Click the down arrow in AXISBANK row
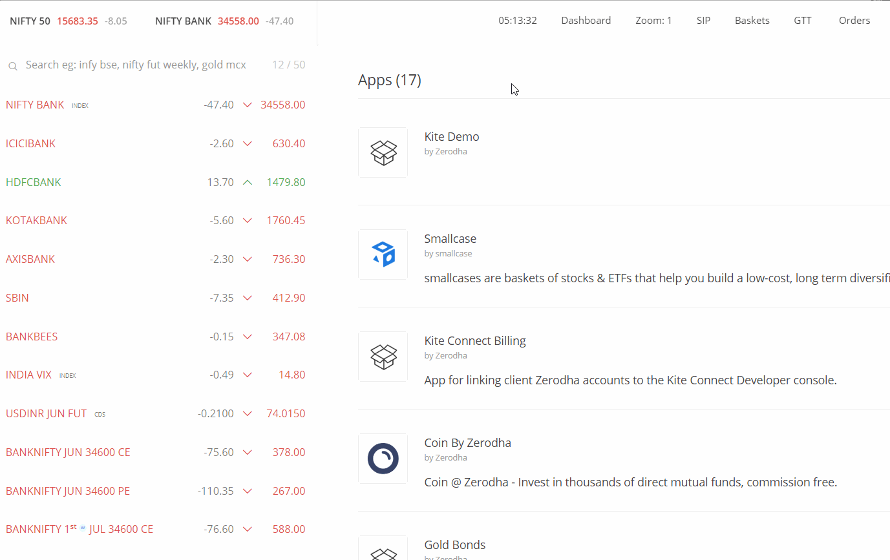This screenshot has height=560, width=890. 247,259
